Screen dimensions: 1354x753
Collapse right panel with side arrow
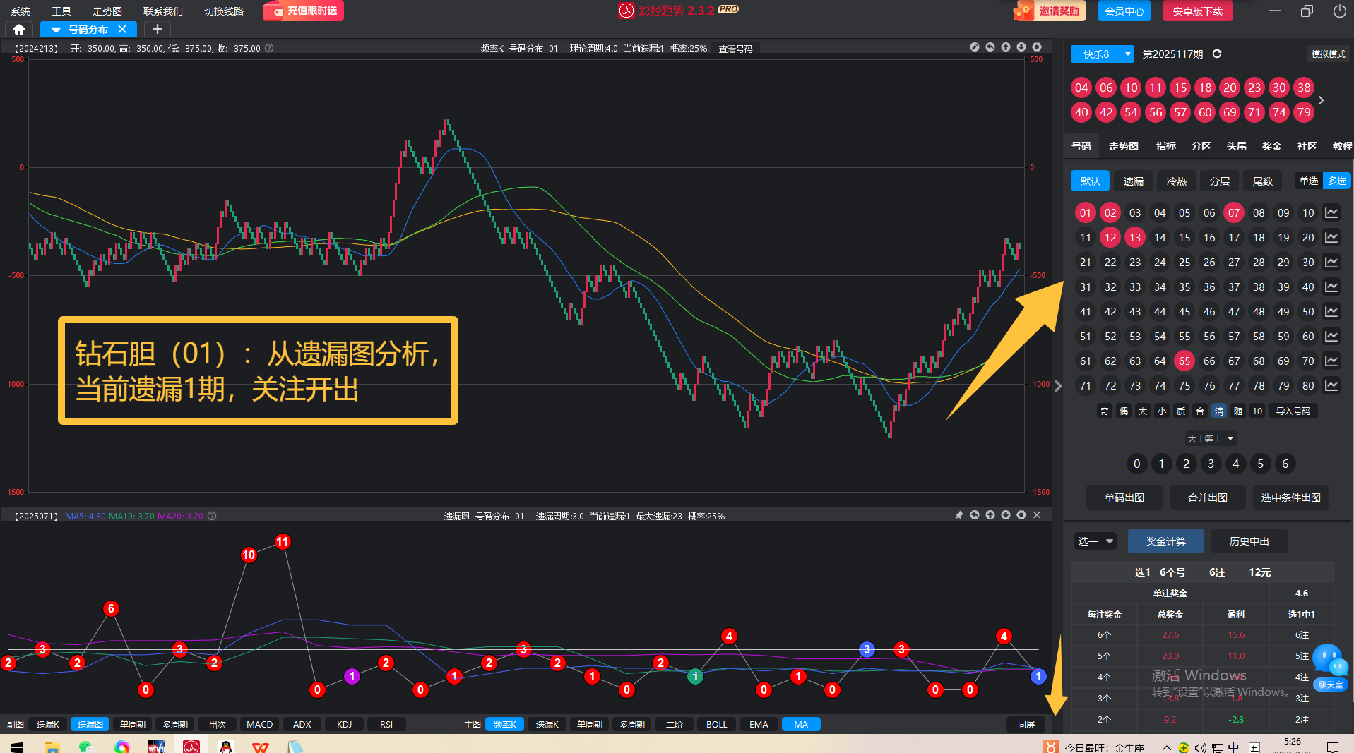click(x=1057, y=386)
